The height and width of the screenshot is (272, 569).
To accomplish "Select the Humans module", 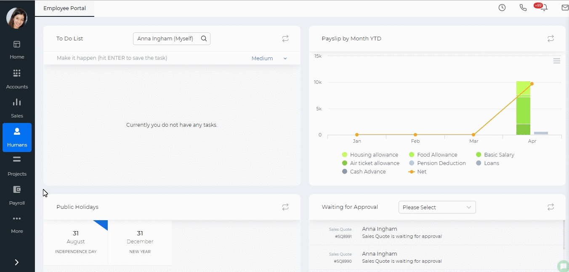I will tap(17, 137).
